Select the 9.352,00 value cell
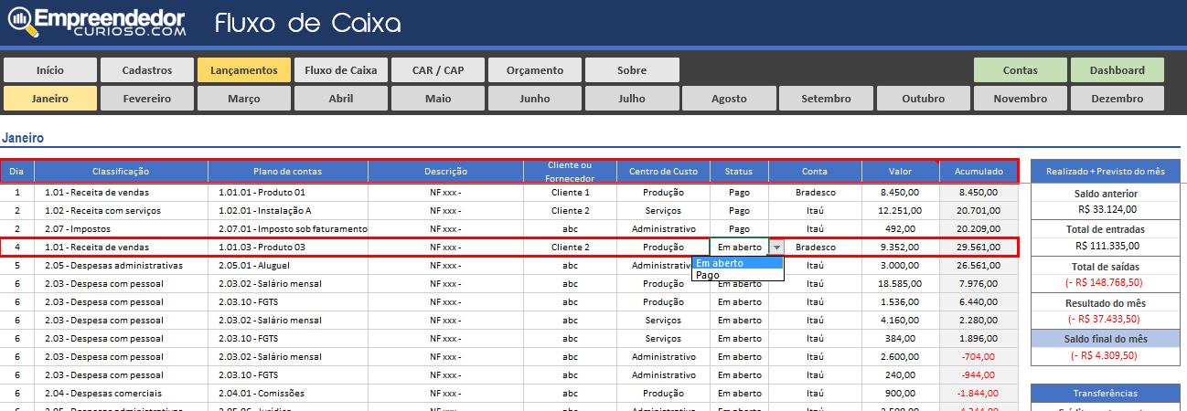This screenshot has height=411, width=1187. pyautogui.click(x=900, y=247)
